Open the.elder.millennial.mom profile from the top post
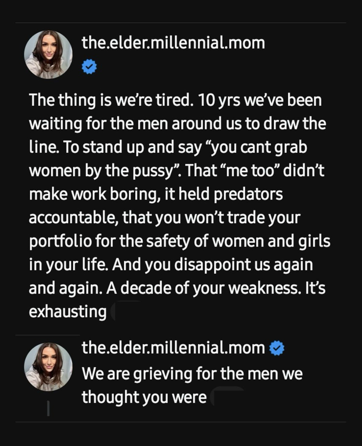This screenshot has width=362, height=446. click(x=173, y=43)
